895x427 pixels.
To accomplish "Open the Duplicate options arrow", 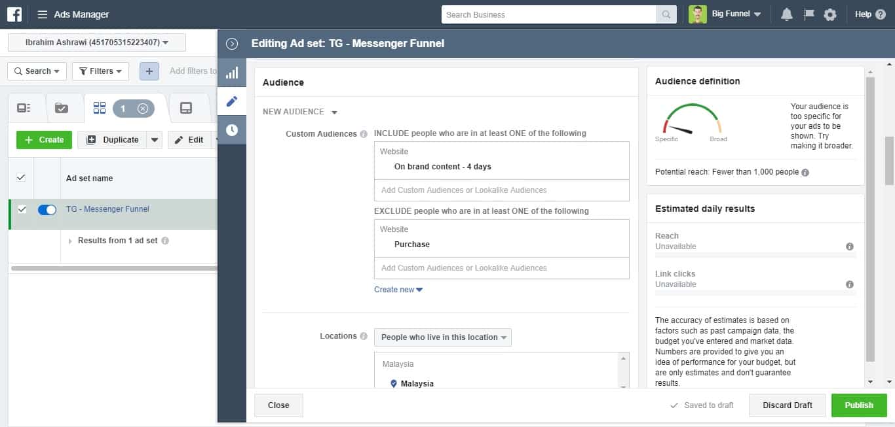I will click(x=155, y=140).
